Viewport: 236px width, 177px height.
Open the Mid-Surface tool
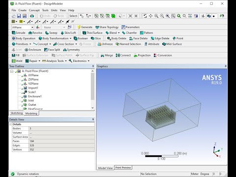tap(172, 44)
